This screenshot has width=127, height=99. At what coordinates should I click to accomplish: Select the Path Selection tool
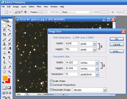pos(4,58)
